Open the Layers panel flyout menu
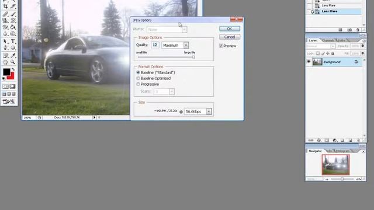 coord(363,41)
